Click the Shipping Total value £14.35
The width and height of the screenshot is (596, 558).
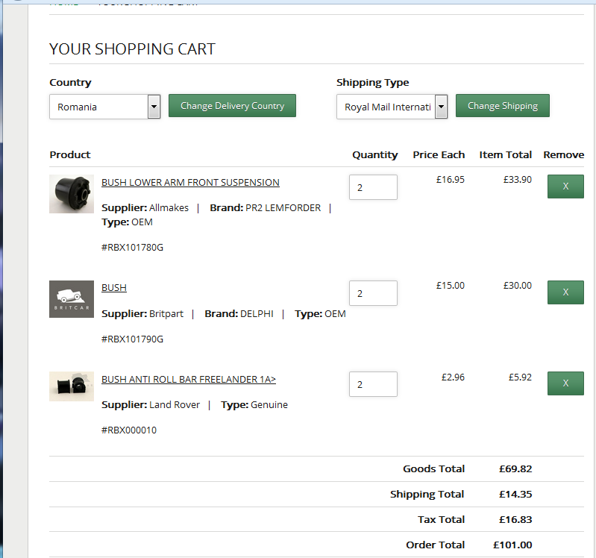515,495
